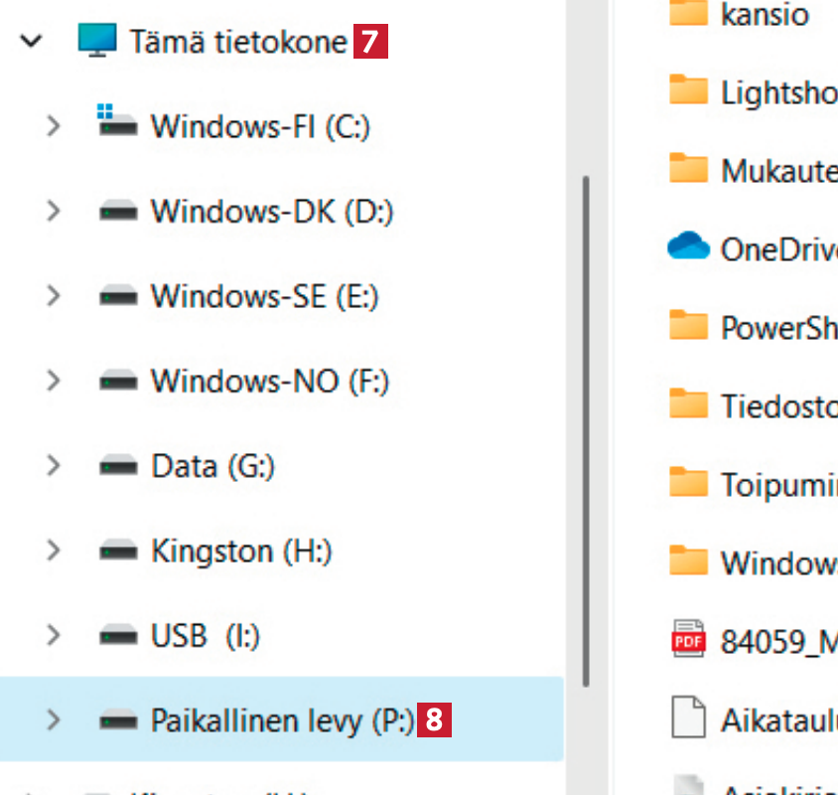Select Paikallinen levy (P:) drive
Screen dimensions: 838x795
tap(281, 720)
